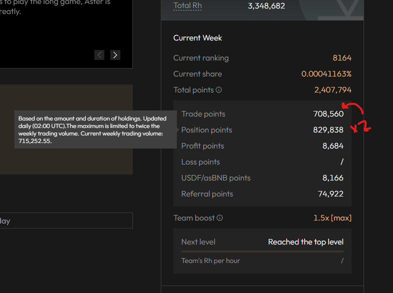Viewport: 393px width, 293px height.
Task: Click the Current Week heading
Action: 198,38
